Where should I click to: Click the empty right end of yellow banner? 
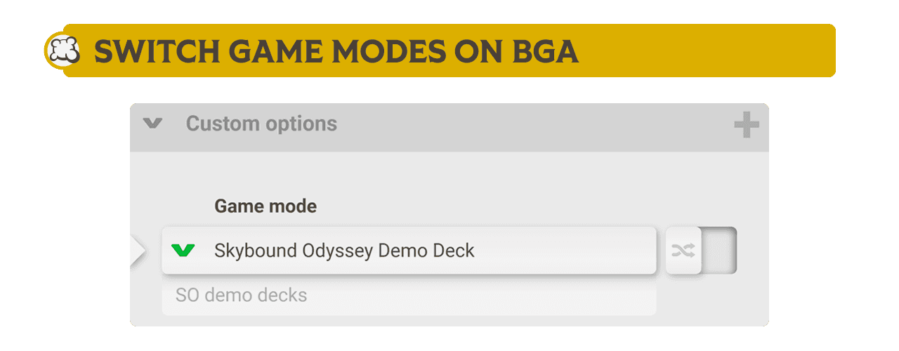click(737, 51)
